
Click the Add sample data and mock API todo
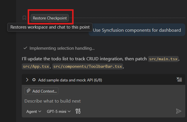[70, 80]
